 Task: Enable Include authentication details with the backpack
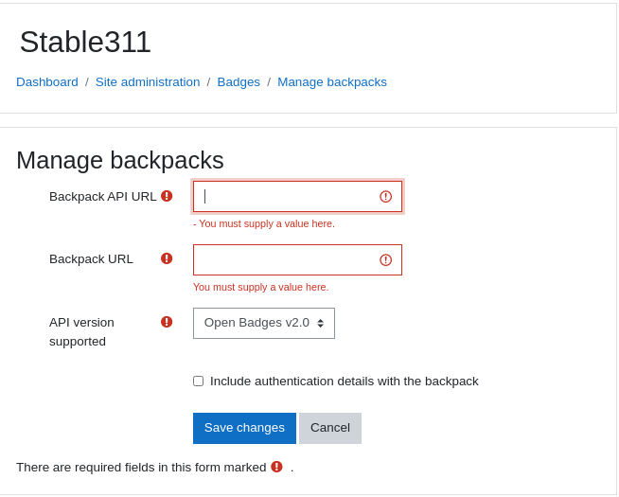[x=198, y=381]
